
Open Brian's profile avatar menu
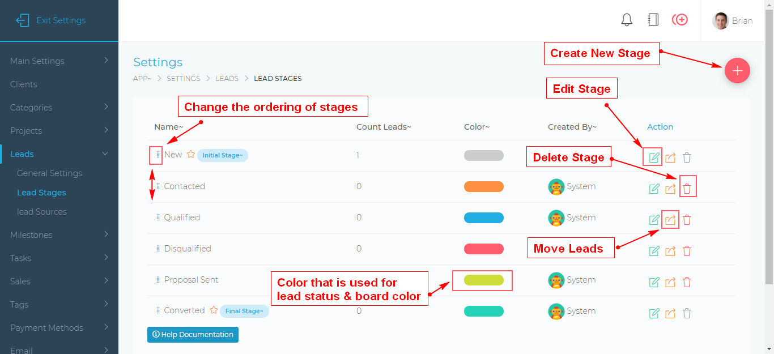pyautogui.click(x=721, y=20)
